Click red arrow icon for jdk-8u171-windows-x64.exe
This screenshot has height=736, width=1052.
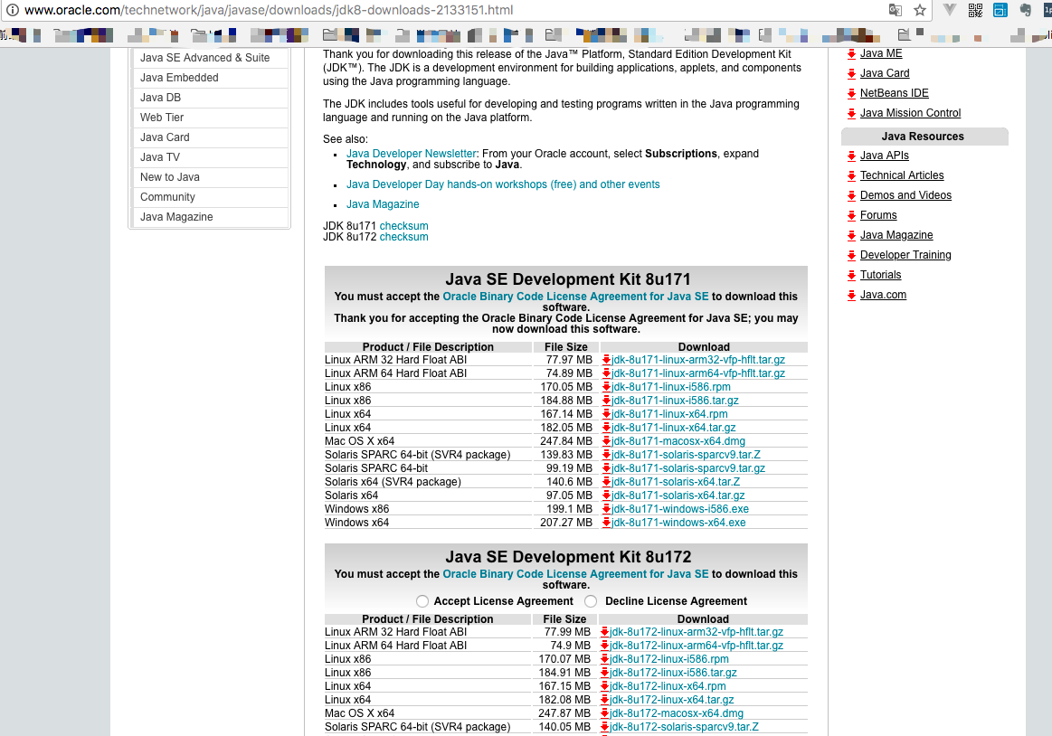point(606,523)
